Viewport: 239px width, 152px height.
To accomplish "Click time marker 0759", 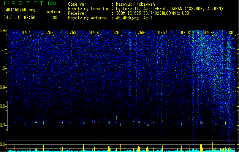I will (x=208, y=33).
